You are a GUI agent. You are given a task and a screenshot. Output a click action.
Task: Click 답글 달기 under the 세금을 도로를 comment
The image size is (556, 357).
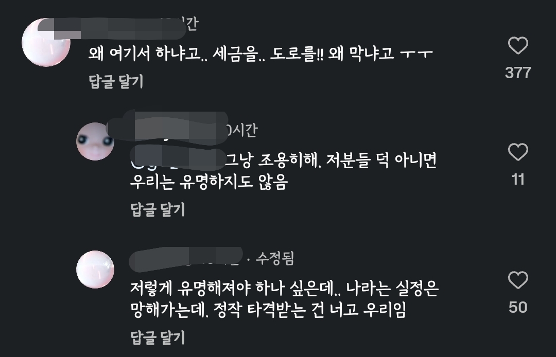[116, 81]
